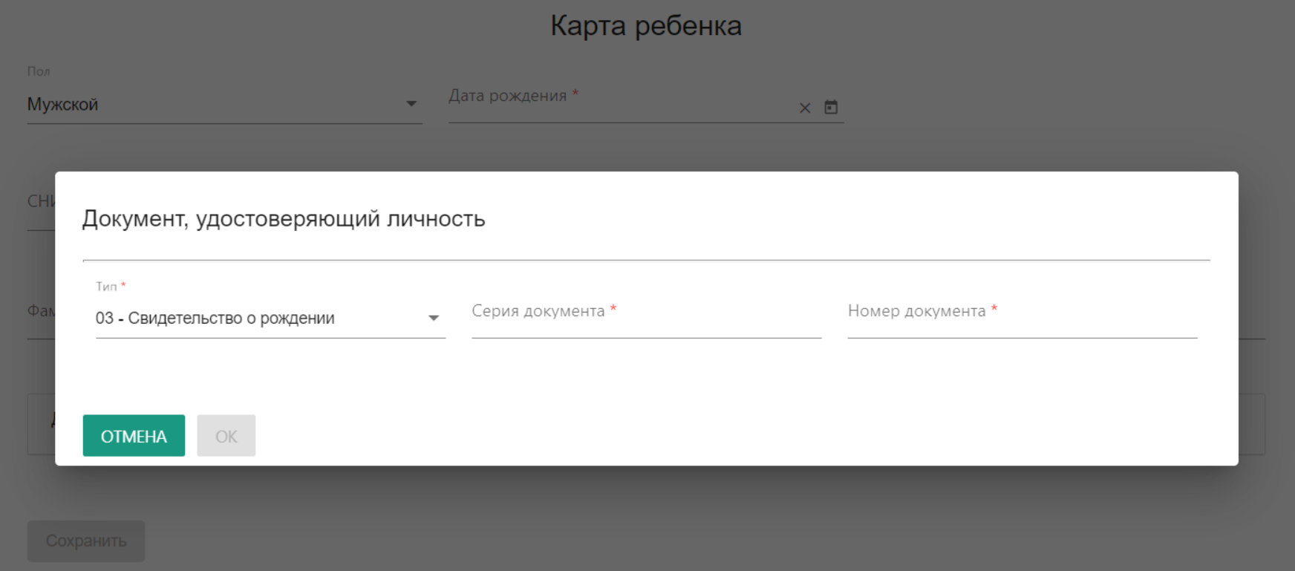Click the dialog title Документ, удостоверяющий личность
Image resolution: width=1295 pixels, height=571 pixels.
coord(284,219)
